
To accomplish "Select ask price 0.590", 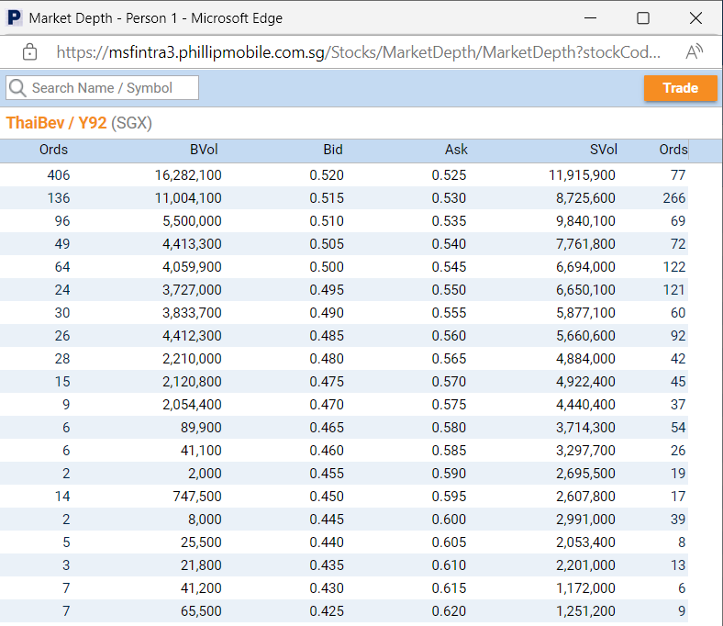I will click(449, 474).
